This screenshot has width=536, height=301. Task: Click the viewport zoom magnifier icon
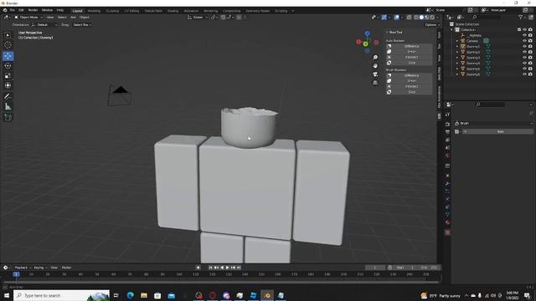point(375,58)
